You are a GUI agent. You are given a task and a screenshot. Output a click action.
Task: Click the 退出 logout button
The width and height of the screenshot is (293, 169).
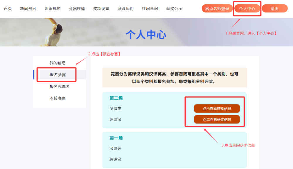pos(275,8)
